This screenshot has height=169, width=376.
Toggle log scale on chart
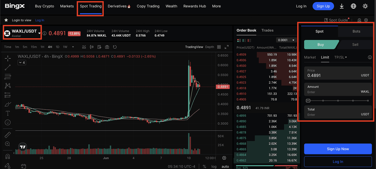click(x=214, y=166)
